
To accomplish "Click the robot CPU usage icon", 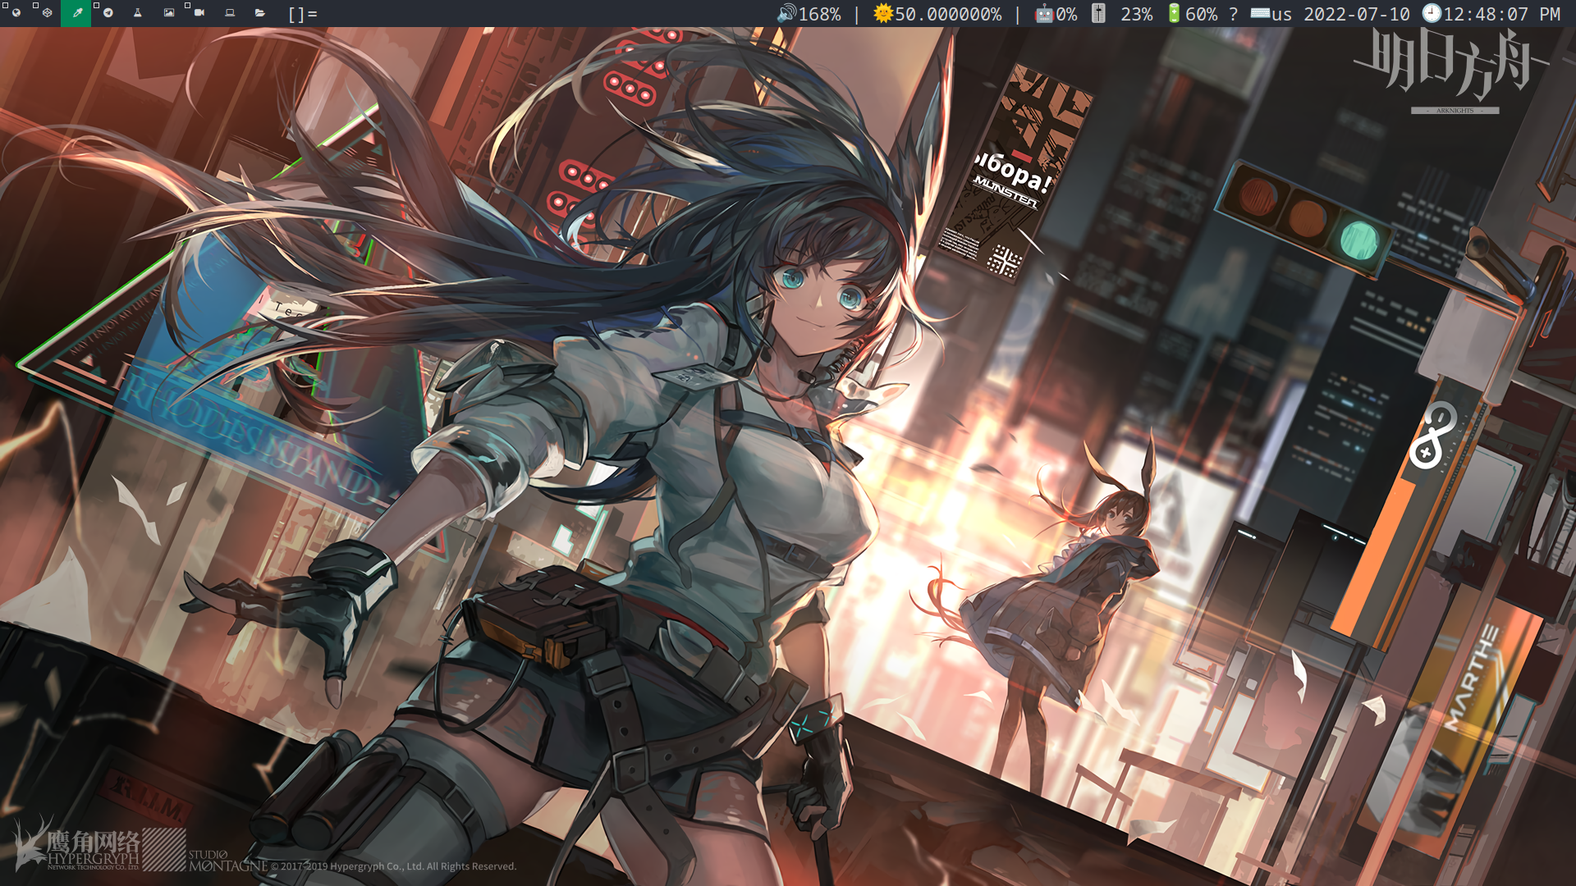I will click(x=1044, y=13).
